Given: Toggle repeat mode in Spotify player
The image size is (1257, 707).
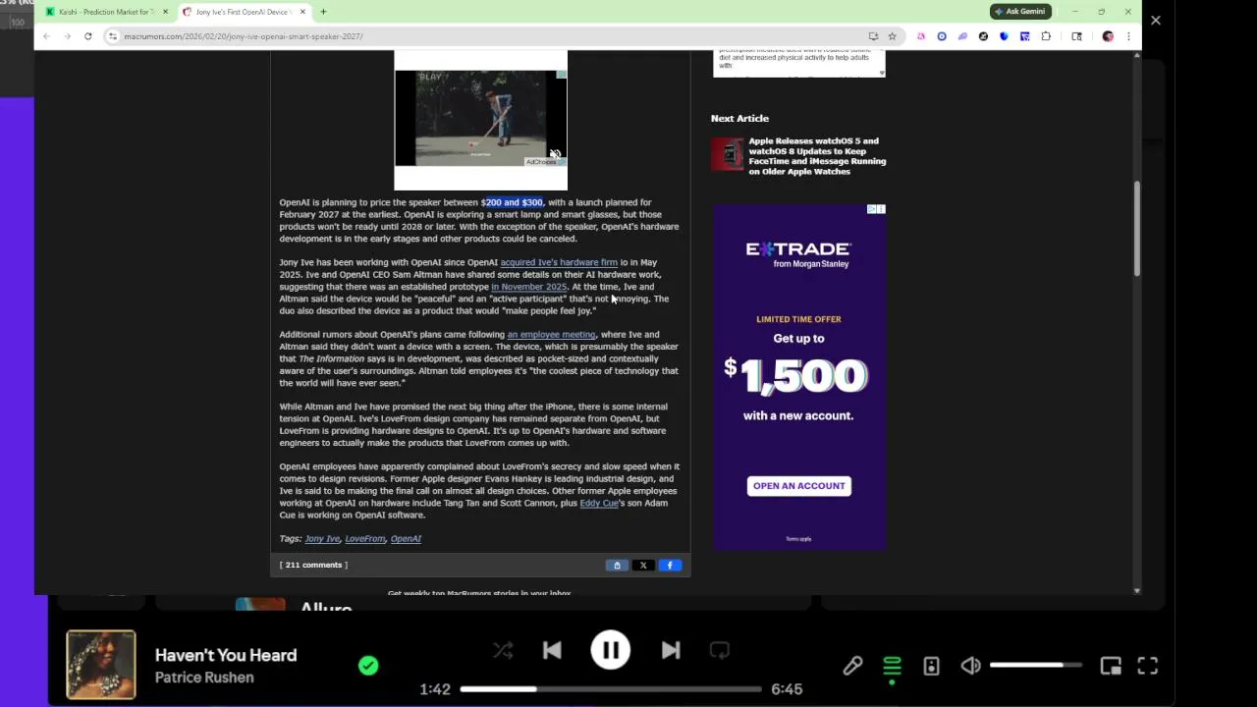Looking at the screenshot, I should (720, 650).
